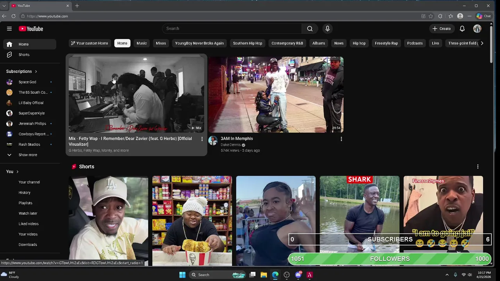Focus the YouTube search field
The width and height of the screenshot is (500, 281).
[232, 28]
